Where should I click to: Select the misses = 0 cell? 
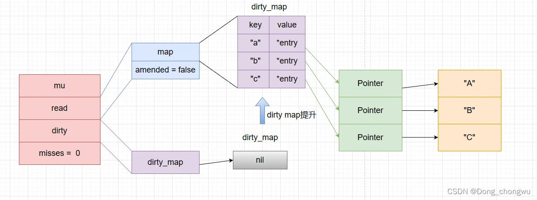59,153
